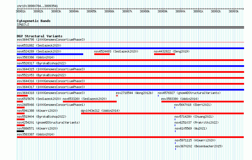Click the red bar of nsv6524493
The width and height of the screenshot is (252, 160).
point(102,54)
